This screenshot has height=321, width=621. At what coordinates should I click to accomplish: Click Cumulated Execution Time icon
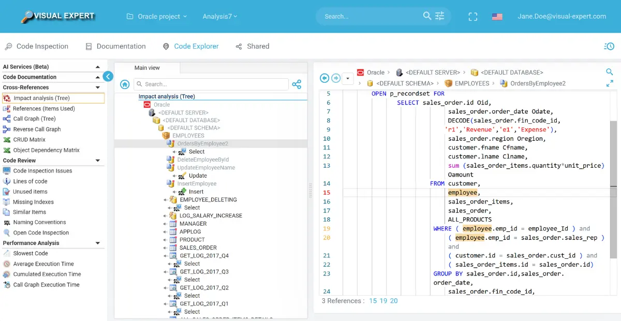7,274
